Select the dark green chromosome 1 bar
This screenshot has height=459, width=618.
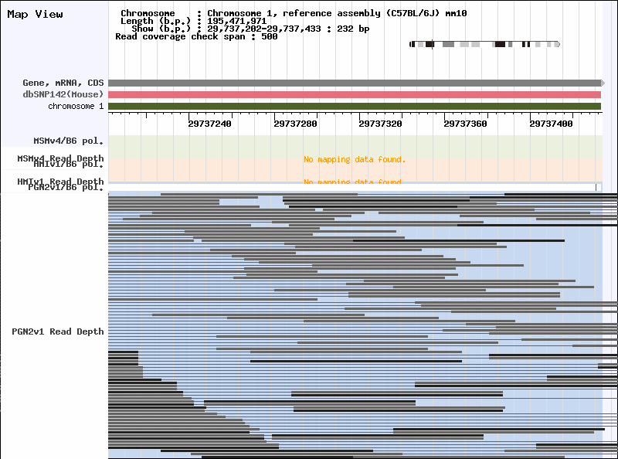pyautogui.click(x=355, y=107)
